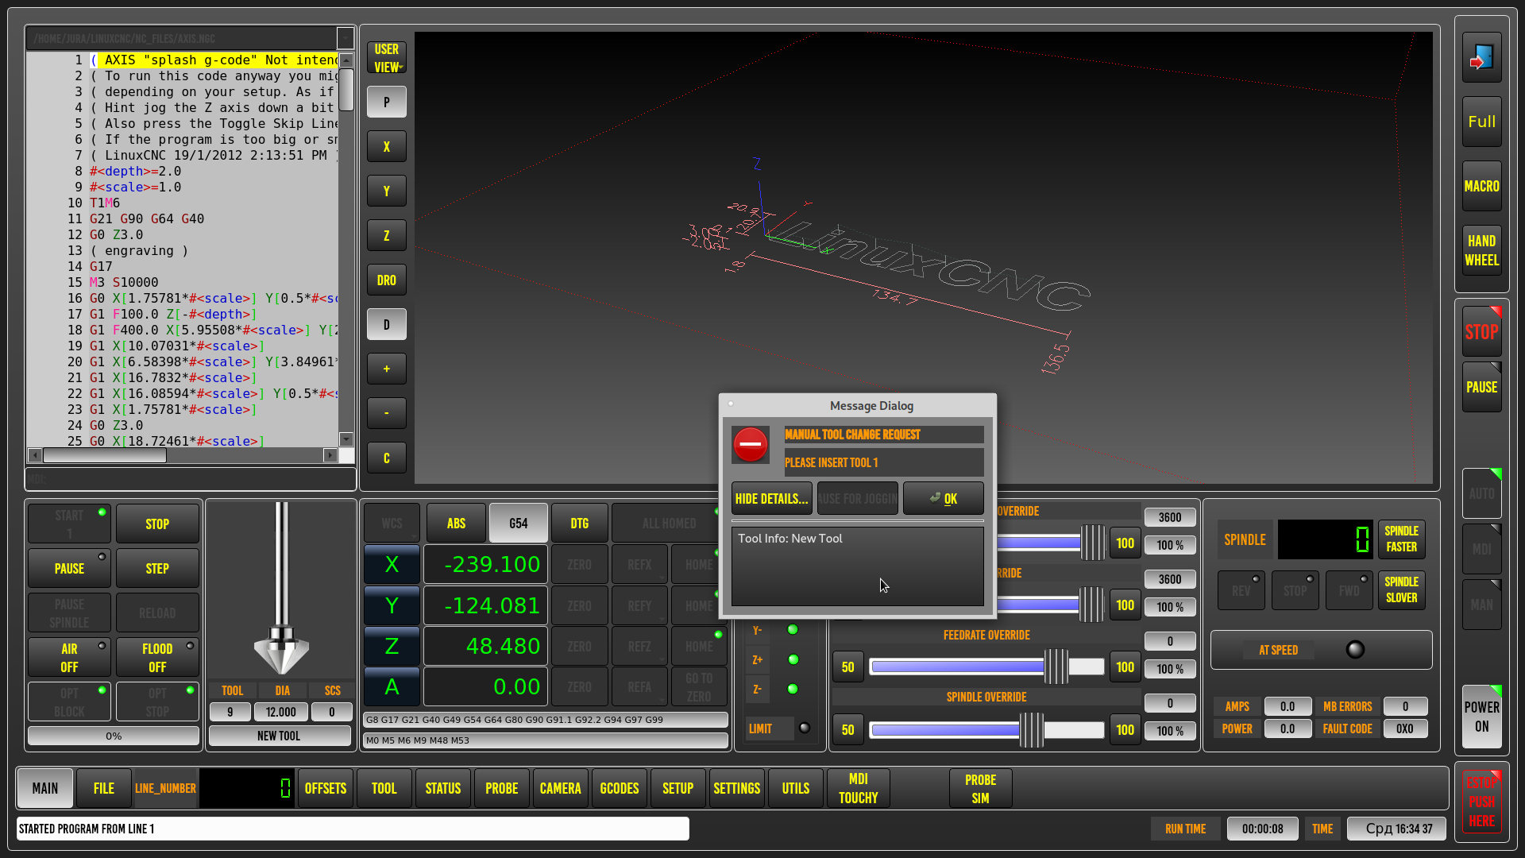
Task: Click the G-code vertical scrollbar thumb
Action: pos(346,90)
